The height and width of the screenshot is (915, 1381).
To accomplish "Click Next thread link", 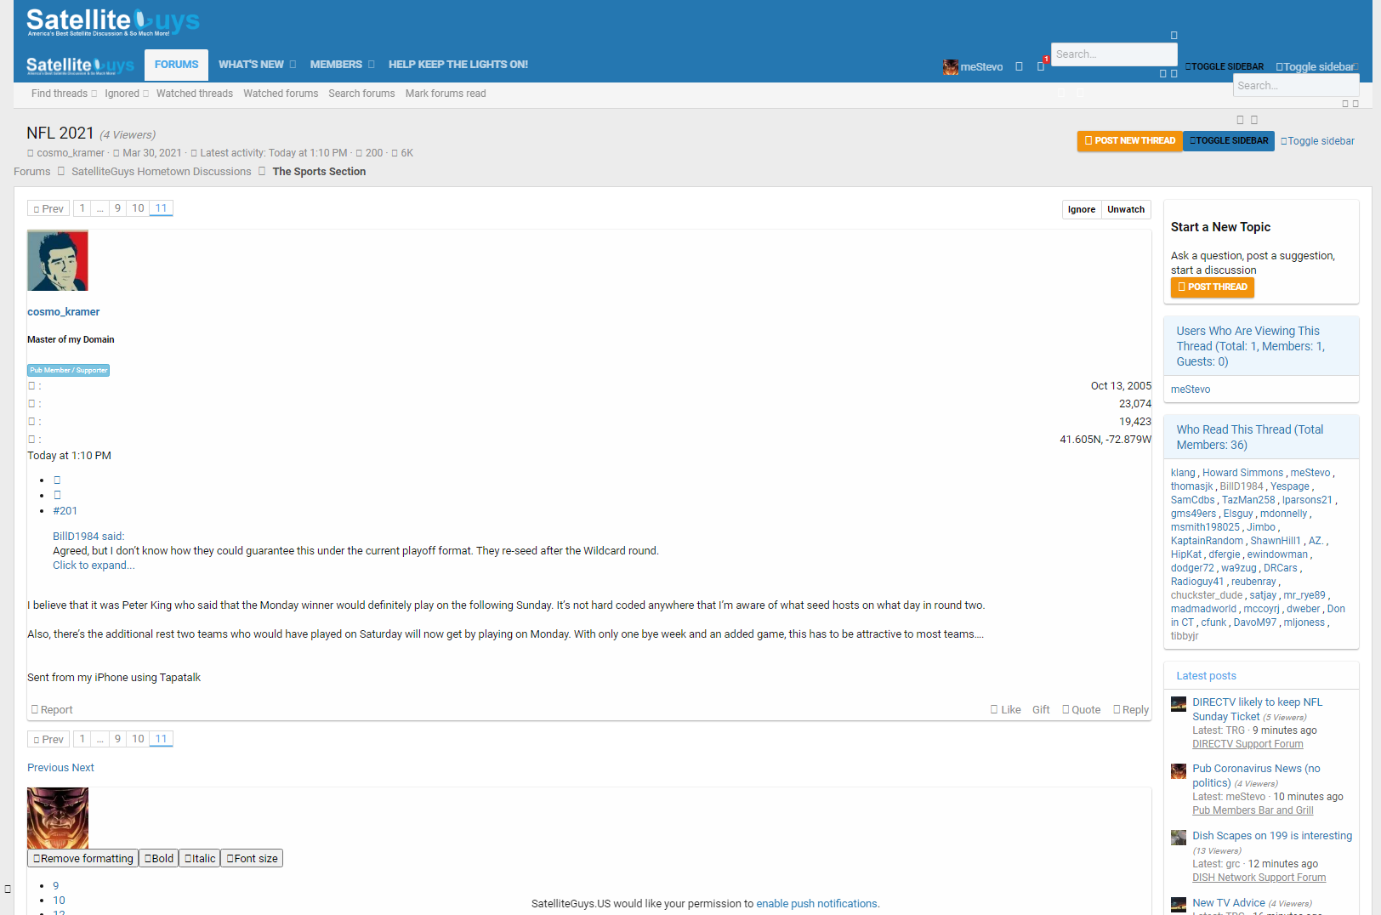I will point(83,768).
